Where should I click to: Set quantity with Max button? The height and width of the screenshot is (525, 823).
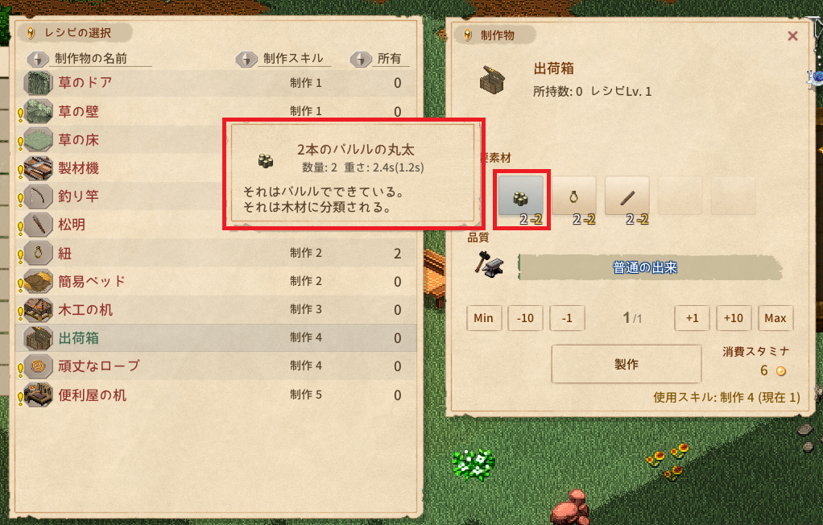pos(775,318)
